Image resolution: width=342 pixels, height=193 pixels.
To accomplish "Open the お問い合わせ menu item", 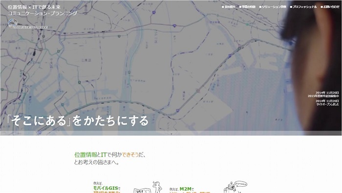I will pos(330,7).
